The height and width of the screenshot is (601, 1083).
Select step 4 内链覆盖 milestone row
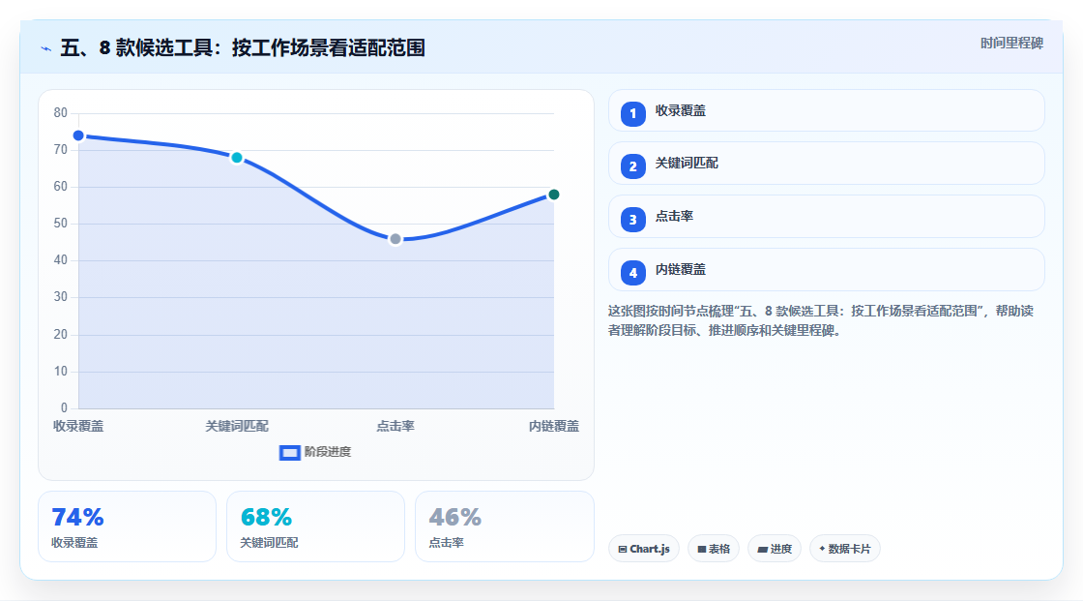click(x=826, y=270)
